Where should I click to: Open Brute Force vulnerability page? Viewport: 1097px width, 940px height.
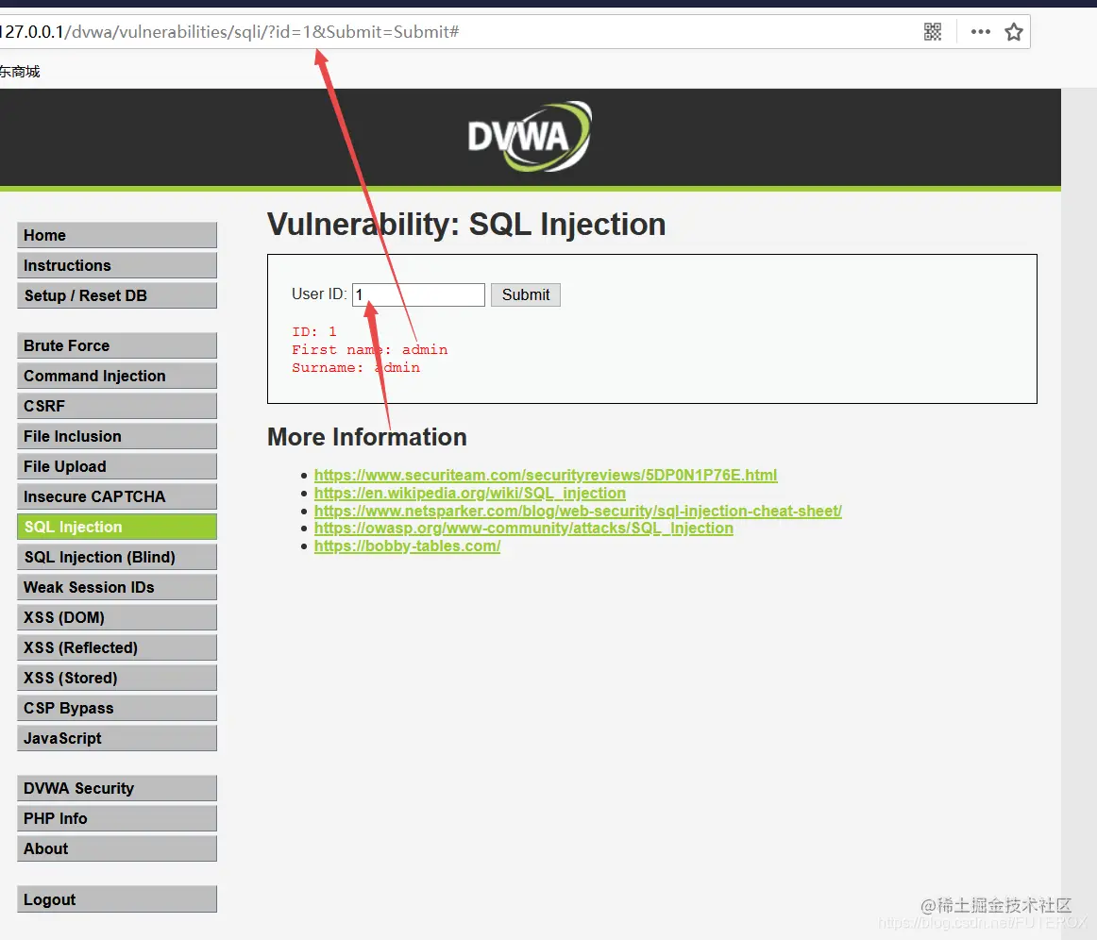117,345
